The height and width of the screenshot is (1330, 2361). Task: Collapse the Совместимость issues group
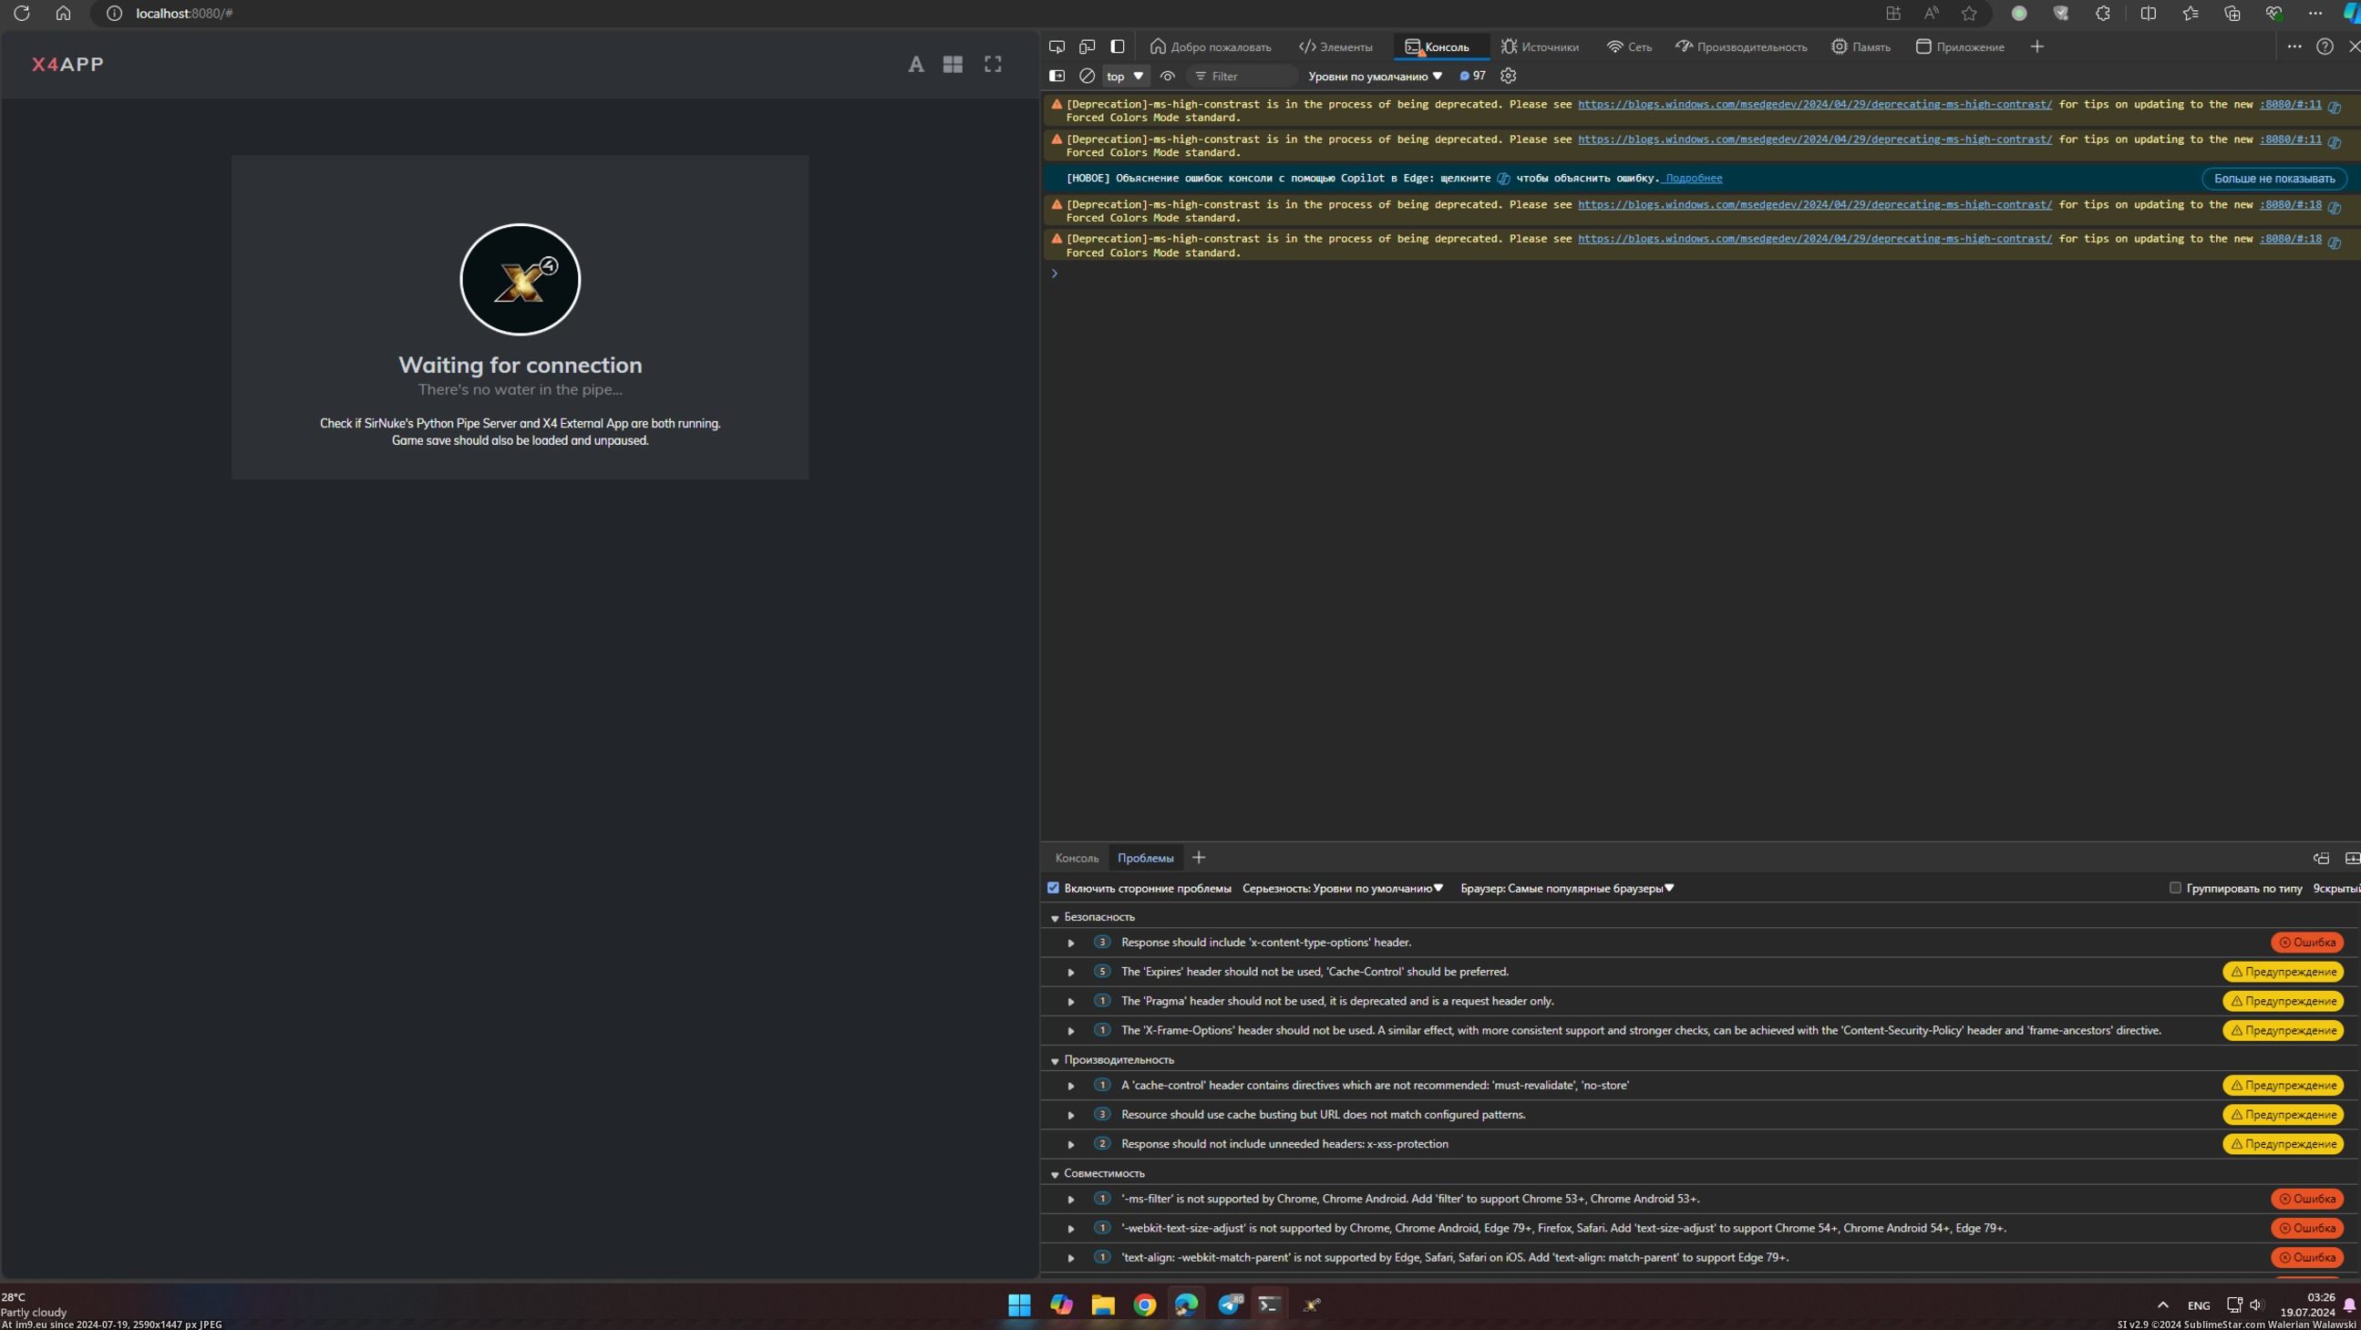pyautogui.click(x=1054, y=1174)
